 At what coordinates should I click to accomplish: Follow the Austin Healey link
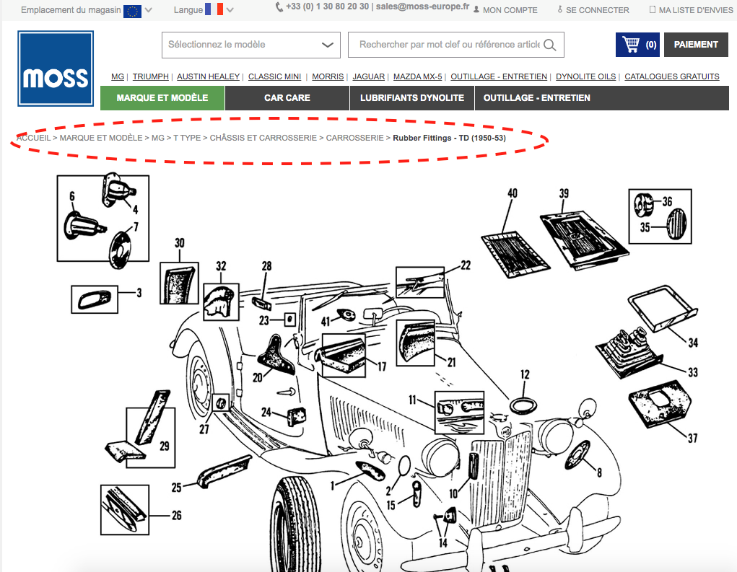(208, 76)
